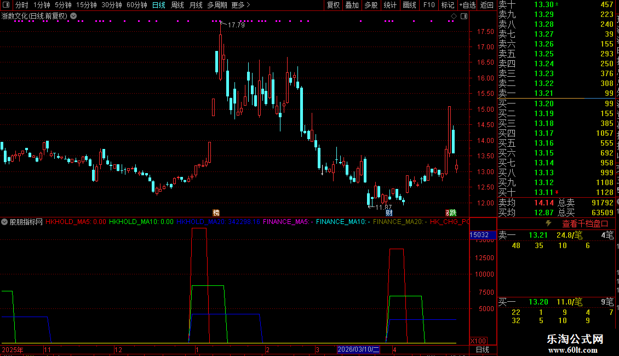619x356 pixels.
Task: Toggle the chart panel layout icon
Action: [464, 16]
